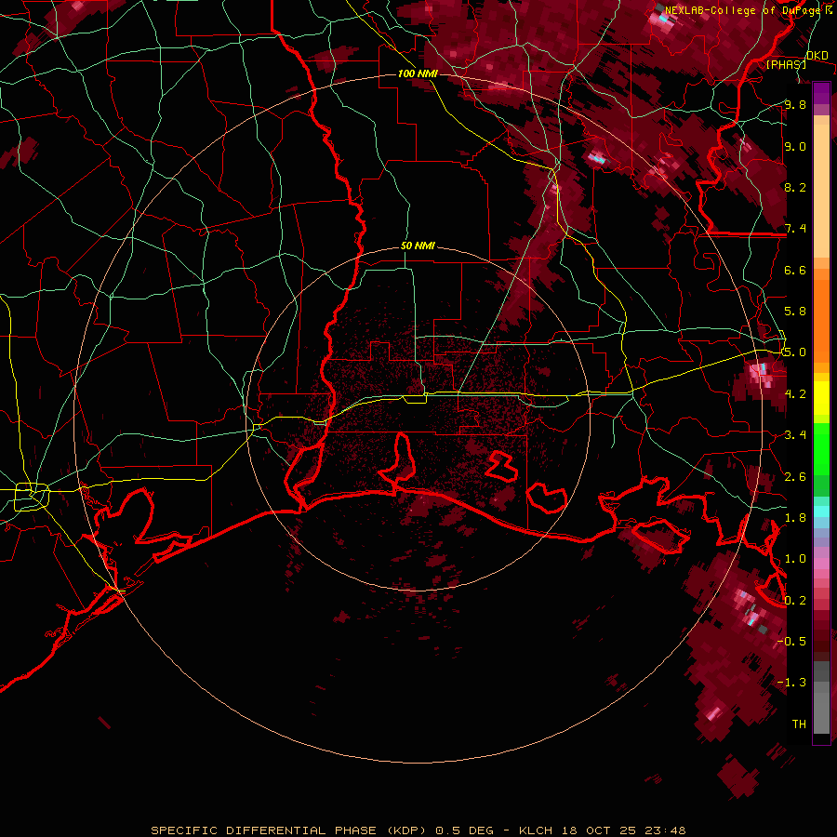The height and width of the screenshot is (837, 837).
Task: Select the 3.4 value on the scale
Action: click(795, 435)
